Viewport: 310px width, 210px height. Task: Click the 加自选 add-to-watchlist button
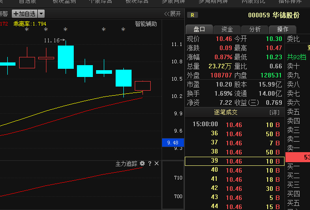tap(25, 14)
